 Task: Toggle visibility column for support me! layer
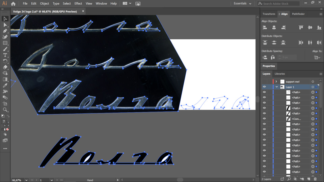[x=264, y=82]
